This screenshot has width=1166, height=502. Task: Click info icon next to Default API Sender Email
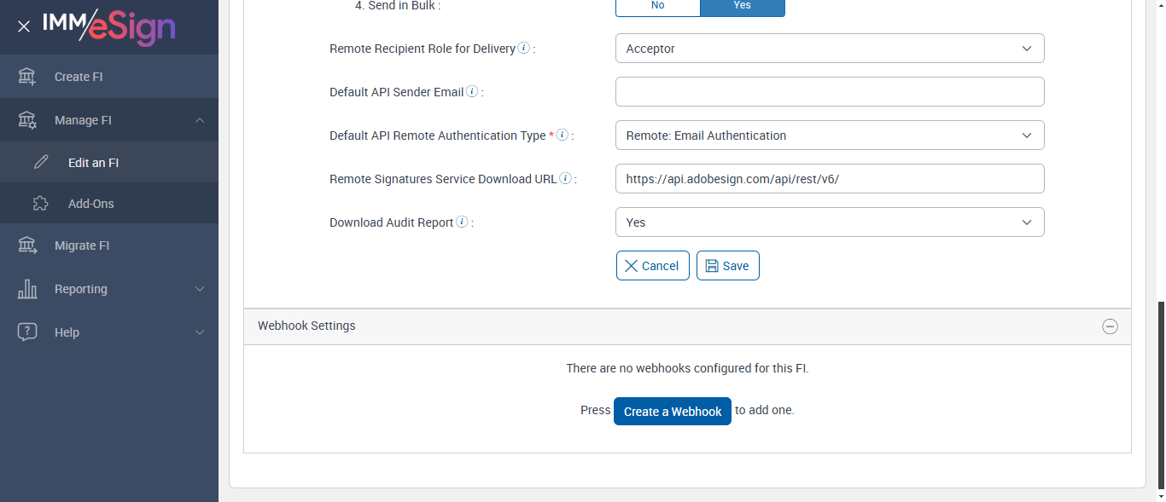pos(472,92)
